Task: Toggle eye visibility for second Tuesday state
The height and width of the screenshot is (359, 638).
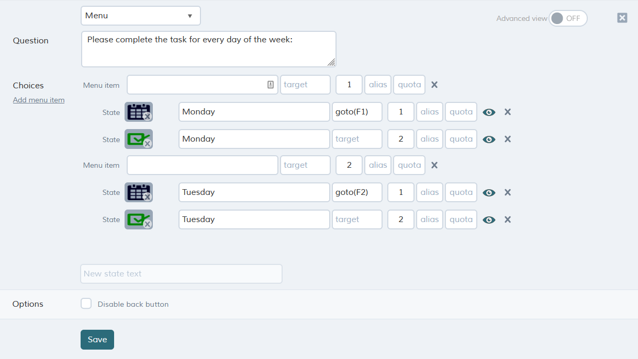Action: pyautogui.click(x=489, y=219)
